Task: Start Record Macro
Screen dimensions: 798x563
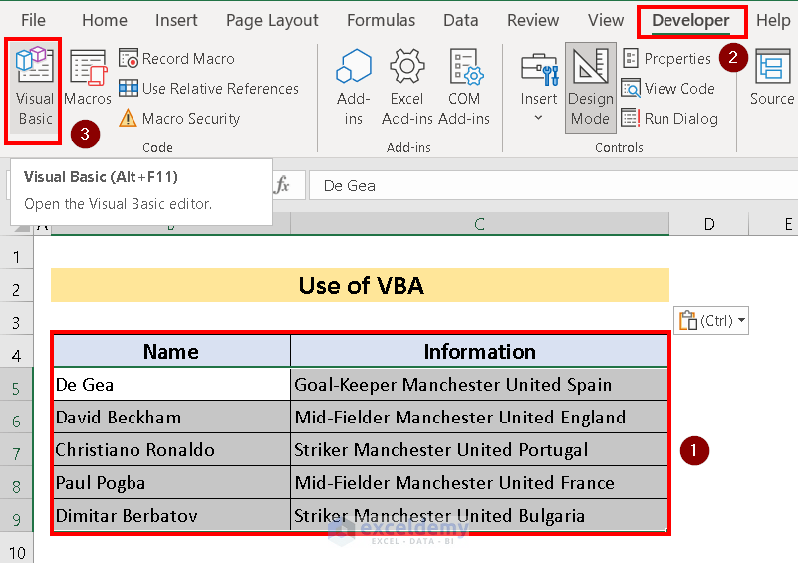Action: pyautogui.click(x=176, y=59)
